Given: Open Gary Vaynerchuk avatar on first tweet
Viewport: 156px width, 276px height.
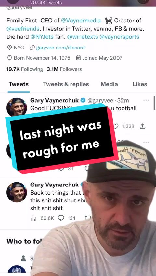Looking at the screenshot, I should coord(17,107).
